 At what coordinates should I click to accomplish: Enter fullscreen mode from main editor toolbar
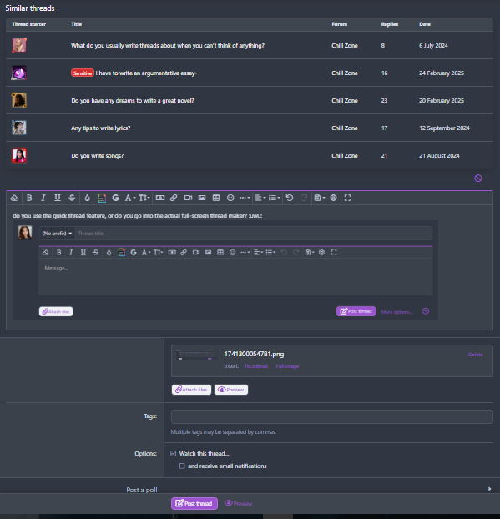347,198
